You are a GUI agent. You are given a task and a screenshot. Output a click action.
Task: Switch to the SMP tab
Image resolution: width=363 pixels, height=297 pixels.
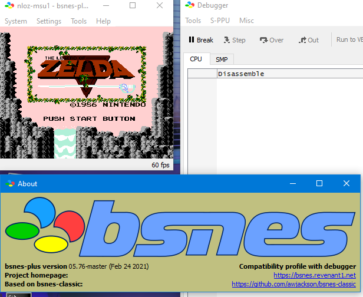222,60
